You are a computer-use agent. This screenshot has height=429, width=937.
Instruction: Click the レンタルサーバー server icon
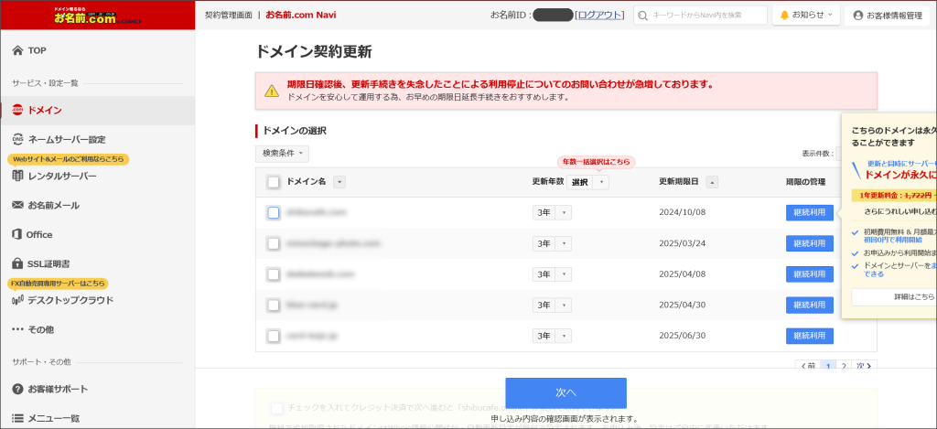(x=17, y=177)
